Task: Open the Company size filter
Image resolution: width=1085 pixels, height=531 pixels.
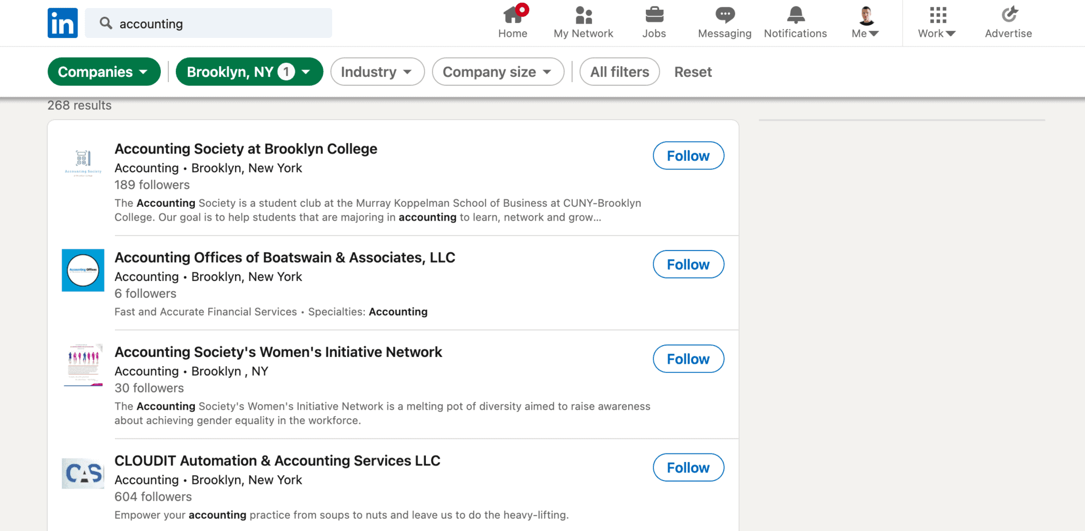Action: 498,72
